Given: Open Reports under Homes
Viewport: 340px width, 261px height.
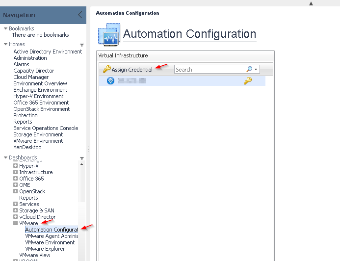Looking at the screenshot, I should click(x=23, y=122).
